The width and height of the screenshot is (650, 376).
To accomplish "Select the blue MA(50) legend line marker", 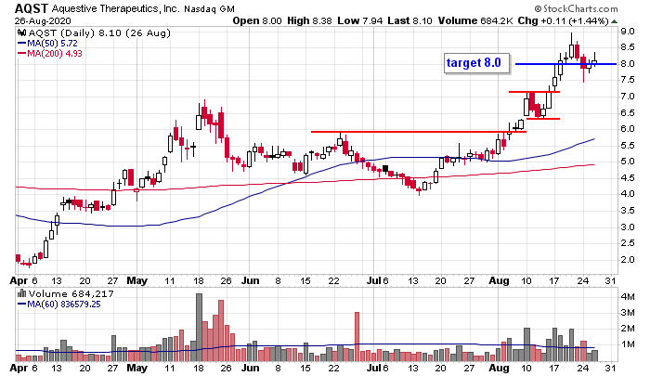I will 22,44.
